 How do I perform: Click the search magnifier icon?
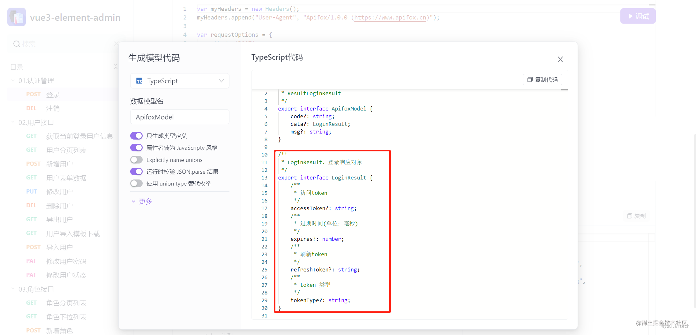click(x=17, y=44)
